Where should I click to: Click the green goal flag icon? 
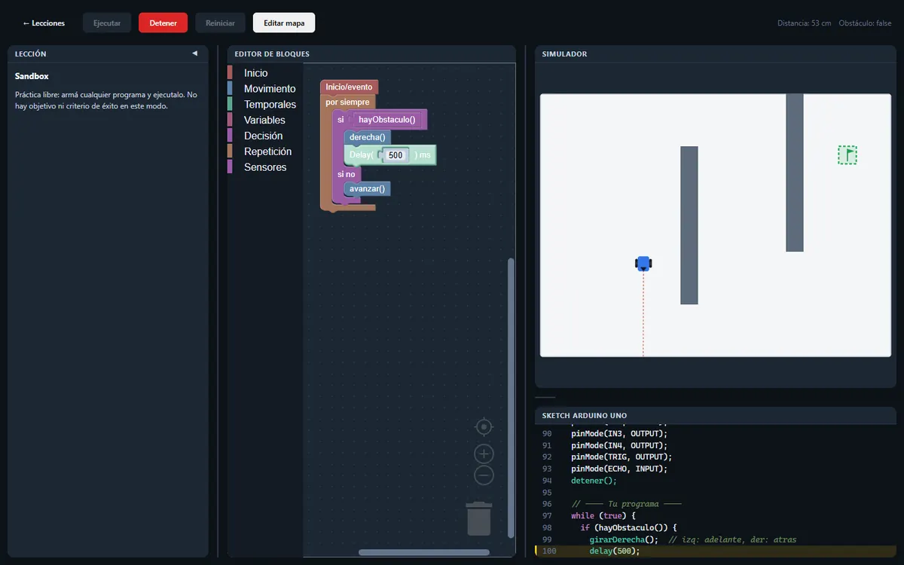tap(847, 155)
